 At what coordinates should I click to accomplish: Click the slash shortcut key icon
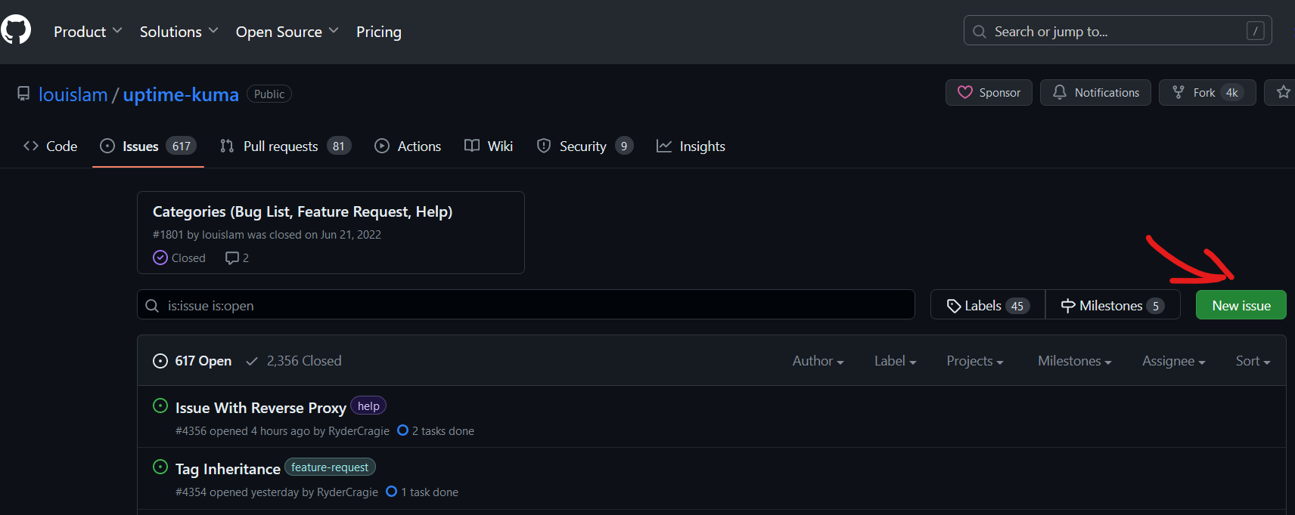1256,31
